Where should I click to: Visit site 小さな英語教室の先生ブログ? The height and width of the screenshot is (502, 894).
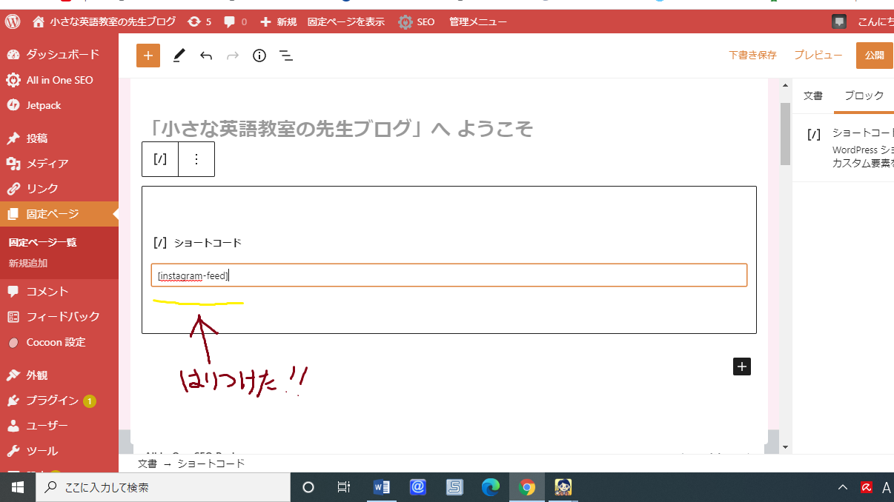[104, 21]
